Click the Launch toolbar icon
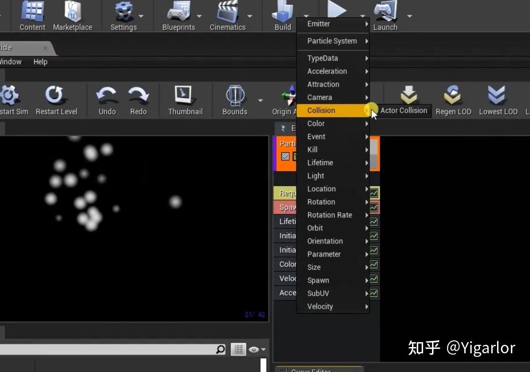530x372 pixels. coord(385,12)
